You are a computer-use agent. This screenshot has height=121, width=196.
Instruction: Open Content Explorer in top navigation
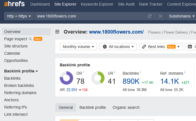[x=182, y=4]
